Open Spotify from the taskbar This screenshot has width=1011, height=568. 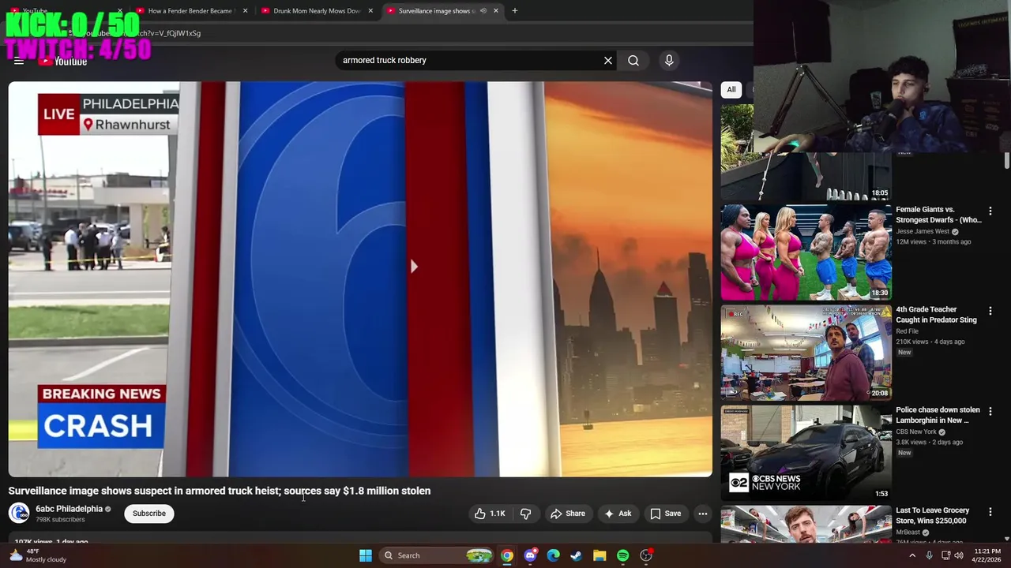coord(622,555)
